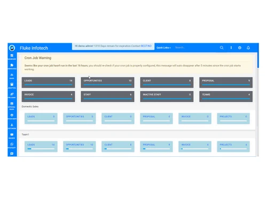Viewport: 267px width, 200px height.
Task: Open the user avatar in the top-left corner
Action: pos(12,48)
